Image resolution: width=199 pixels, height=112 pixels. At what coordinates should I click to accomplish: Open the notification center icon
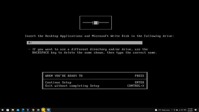click(196, 110)
